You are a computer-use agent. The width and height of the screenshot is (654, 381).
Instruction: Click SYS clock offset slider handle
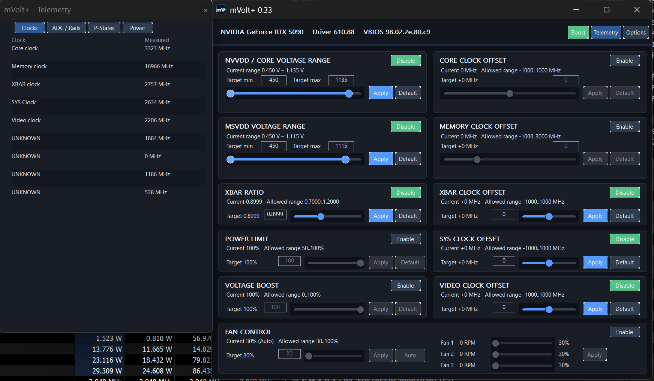click(549, 263)
